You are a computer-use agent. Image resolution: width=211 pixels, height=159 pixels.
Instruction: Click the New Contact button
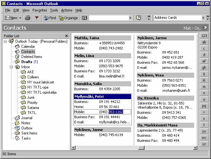point(11,18)
